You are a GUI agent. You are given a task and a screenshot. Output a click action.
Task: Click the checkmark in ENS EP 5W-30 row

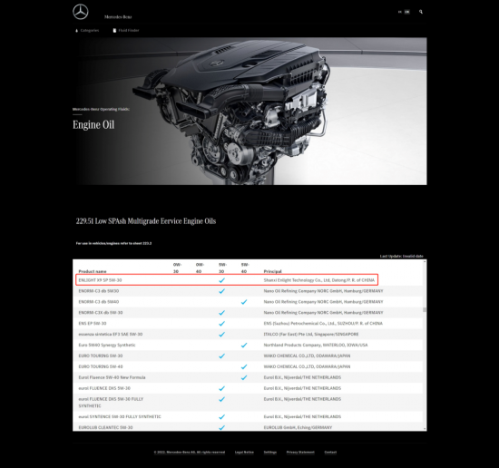point(221,323)
